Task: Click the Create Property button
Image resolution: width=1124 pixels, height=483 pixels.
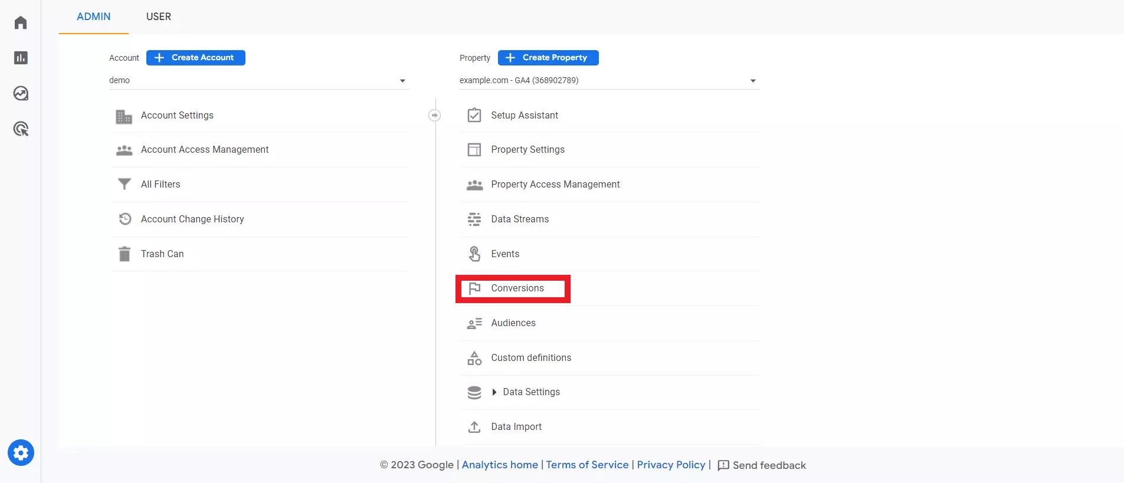Action: point(548,58)
